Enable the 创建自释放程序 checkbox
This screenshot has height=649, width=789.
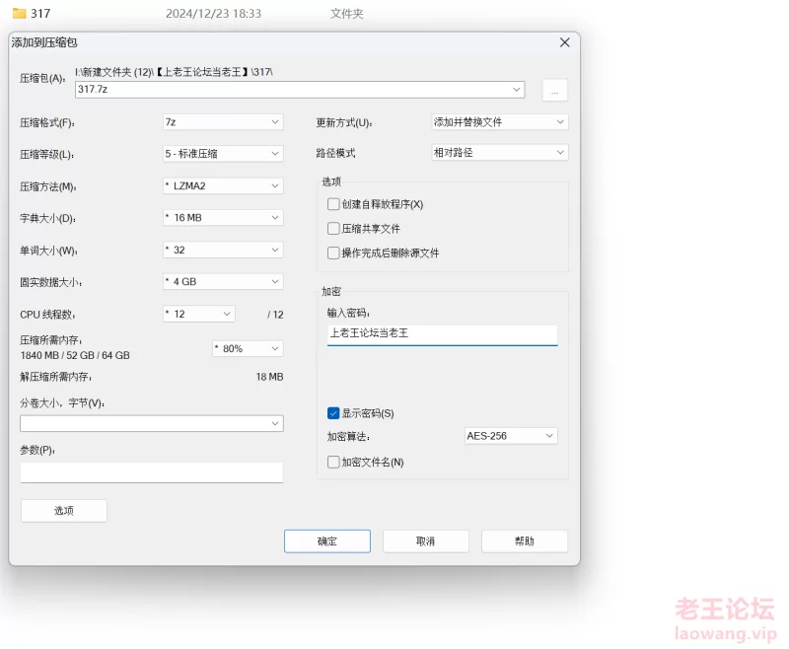pos(333,204)
